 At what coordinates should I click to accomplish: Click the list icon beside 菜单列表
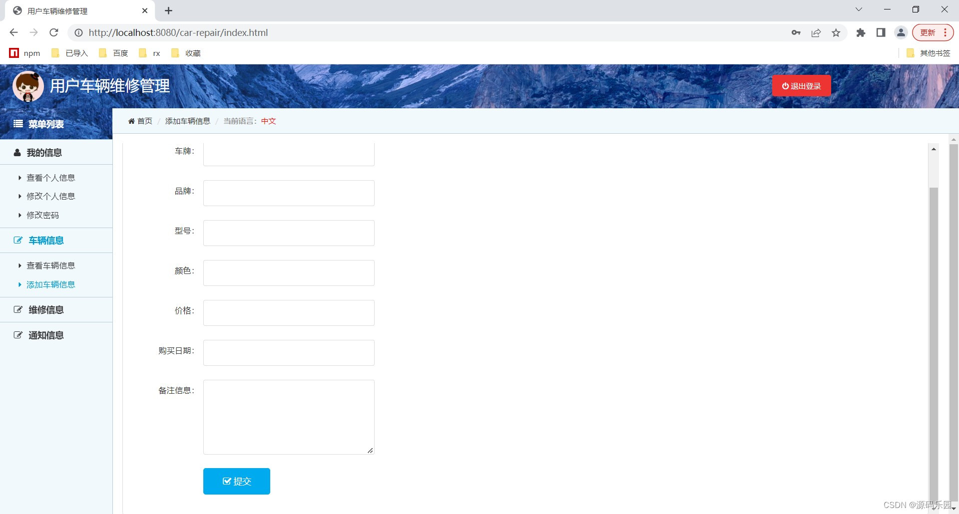(x=17, y=124)
